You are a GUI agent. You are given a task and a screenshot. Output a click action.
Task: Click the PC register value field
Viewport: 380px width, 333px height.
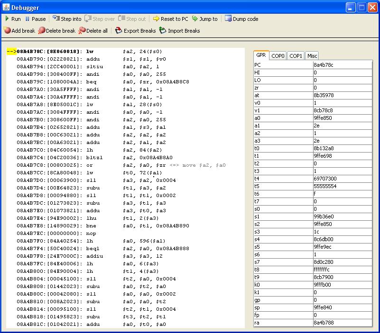click(342, 65)
